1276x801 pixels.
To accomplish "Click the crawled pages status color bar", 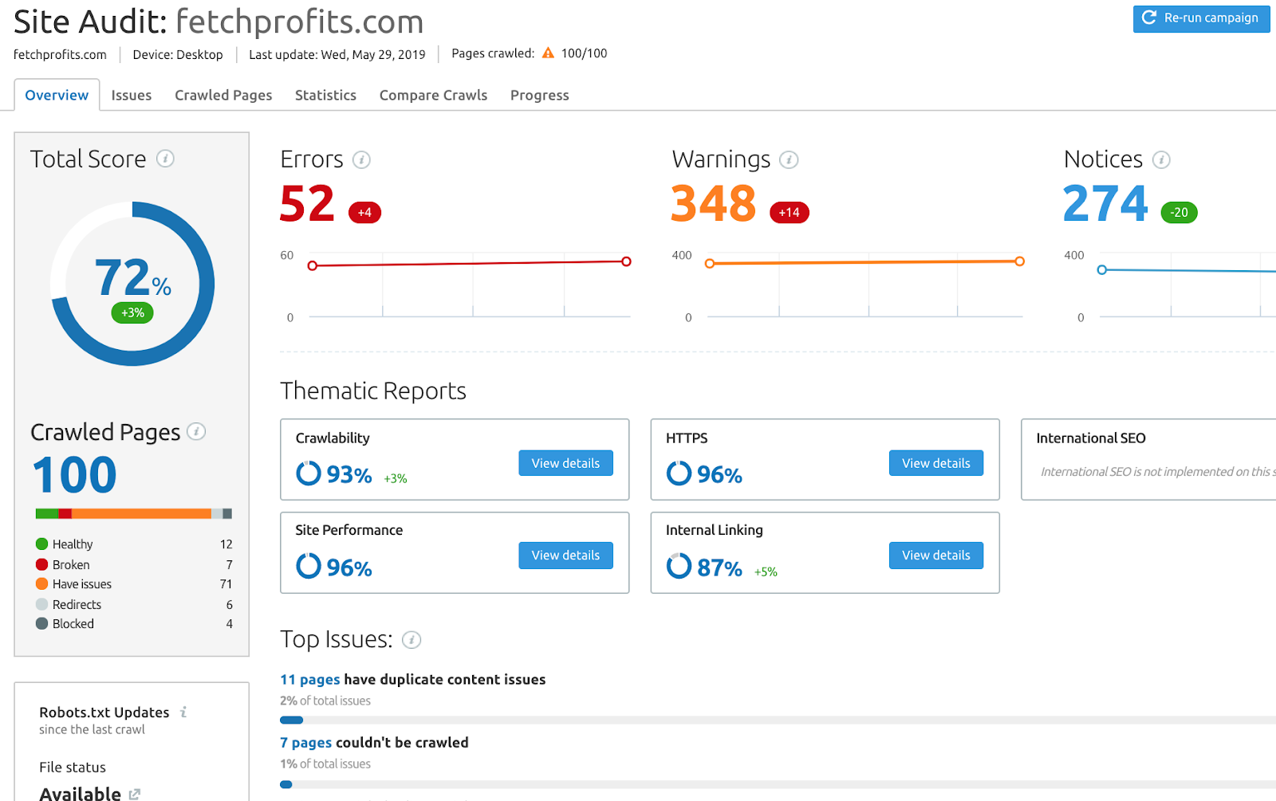I will click(134, 513).
